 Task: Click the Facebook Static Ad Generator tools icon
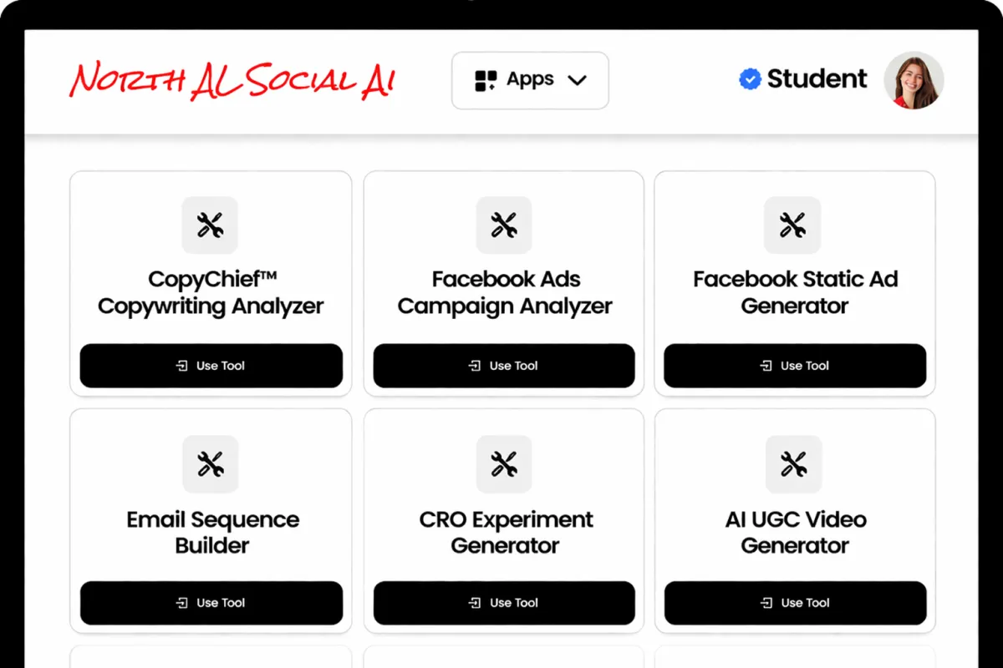pyautogui.click(x=792, y=225)
